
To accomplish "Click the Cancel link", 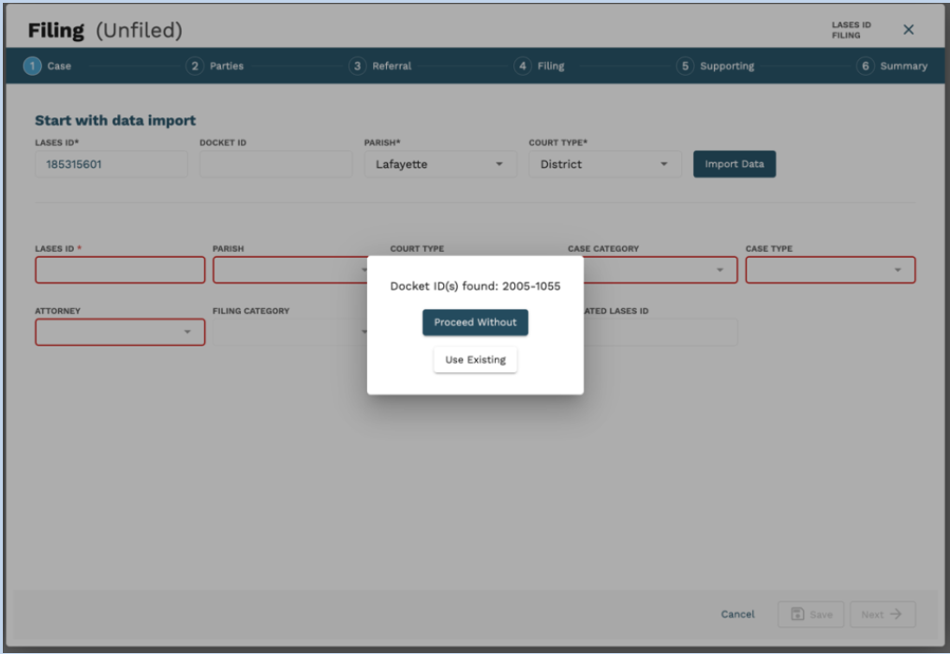I will (x=737, y=615).
